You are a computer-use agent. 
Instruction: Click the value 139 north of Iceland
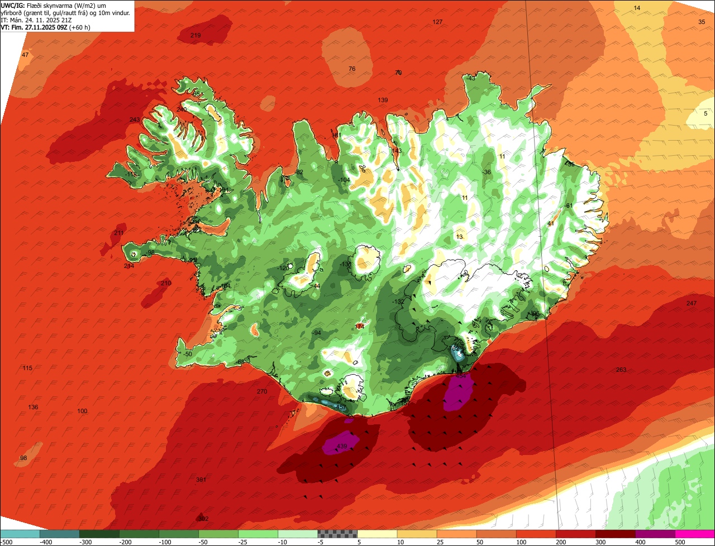pyautogui.click(x=383, y=100)
